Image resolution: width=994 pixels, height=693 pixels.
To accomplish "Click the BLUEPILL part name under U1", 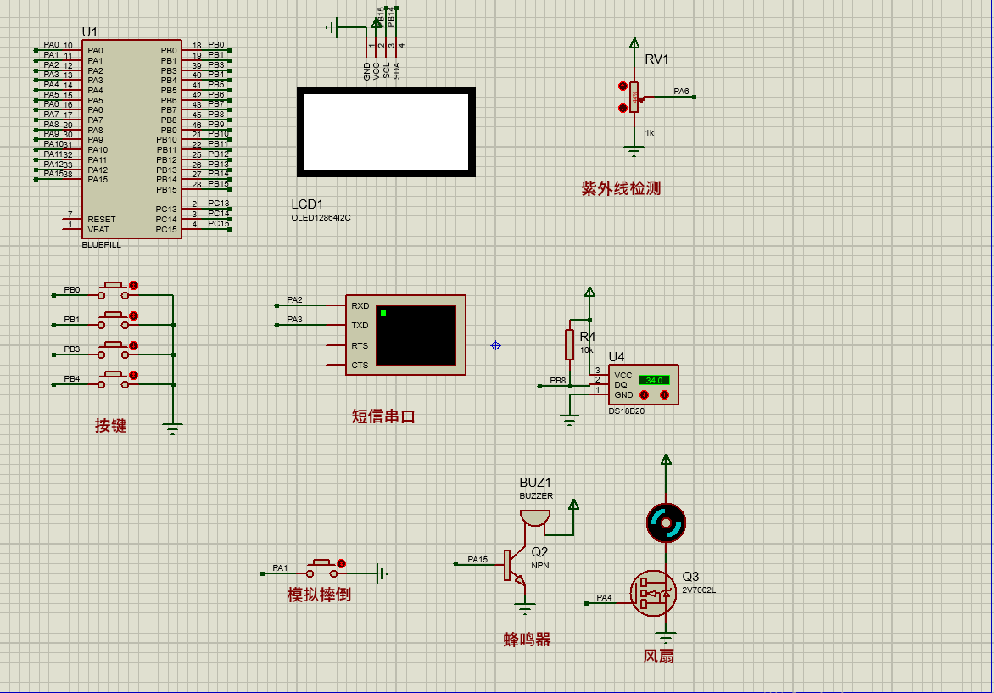I will [x=102, y=245].
